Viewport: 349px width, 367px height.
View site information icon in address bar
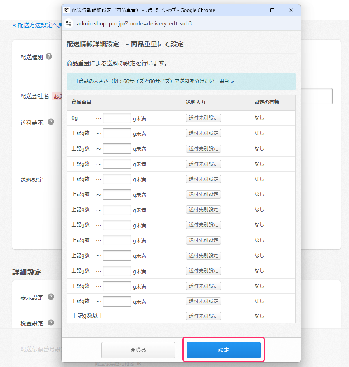[x=69, y=24]
